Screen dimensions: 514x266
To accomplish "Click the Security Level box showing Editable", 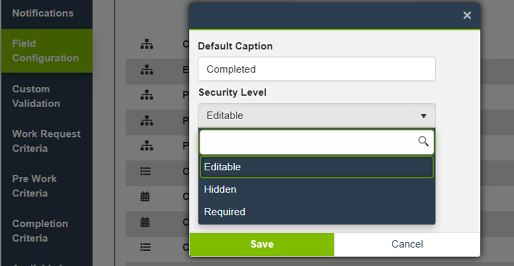I will pyautogui.click(x=310, y=115).
